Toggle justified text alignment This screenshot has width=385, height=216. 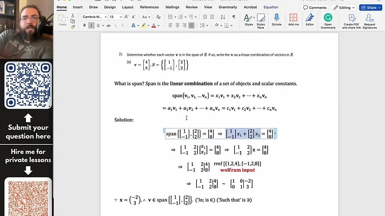pos(191,25)
